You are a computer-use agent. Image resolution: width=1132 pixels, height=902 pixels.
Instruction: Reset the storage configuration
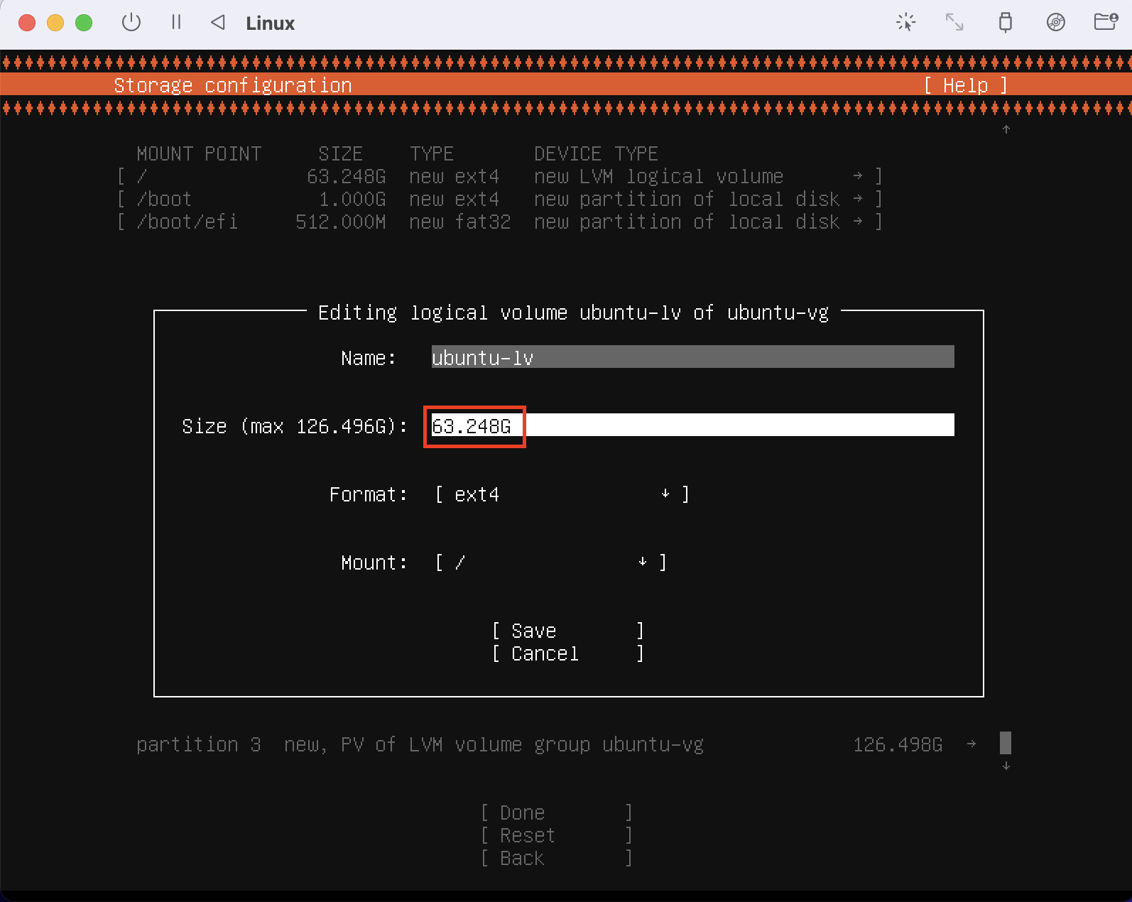[x=557, y=835]
